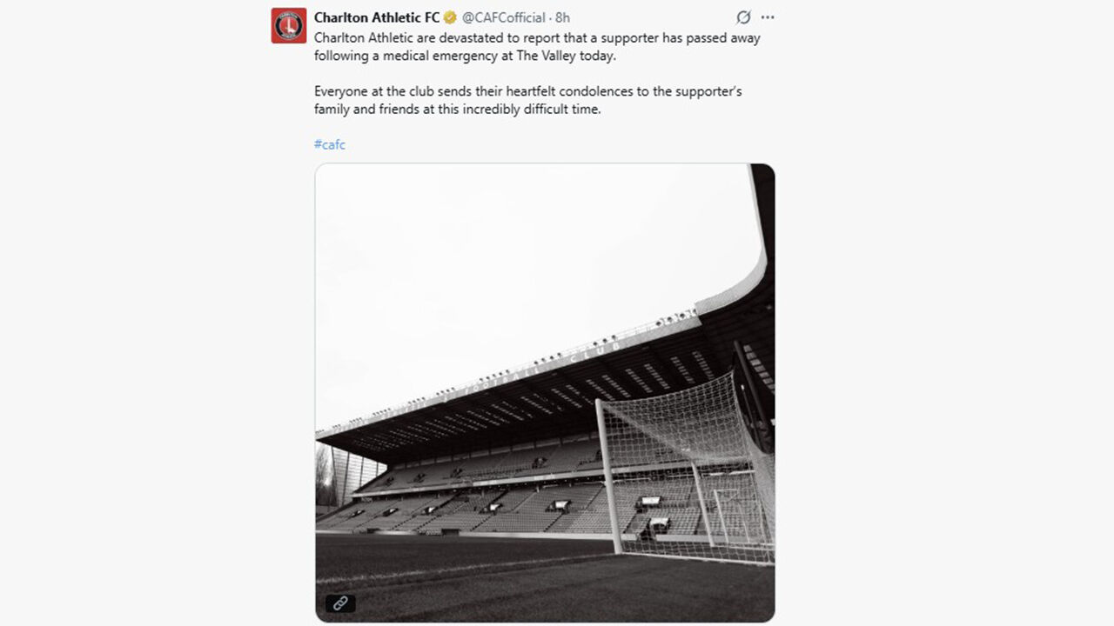The width and height of the screenshot is (1114, 626).
Task: Open the post via the 8h timestamp
Action: pyautogui.click(x=562, y=17)
